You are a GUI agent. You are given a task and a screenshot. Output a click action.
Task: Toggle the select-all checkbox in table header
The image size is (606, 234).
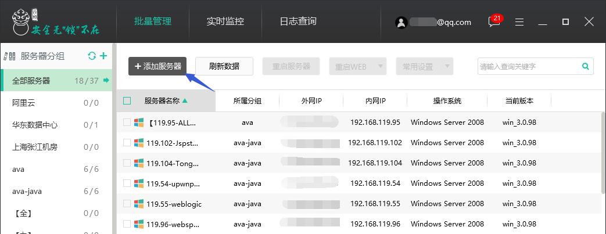127,101
